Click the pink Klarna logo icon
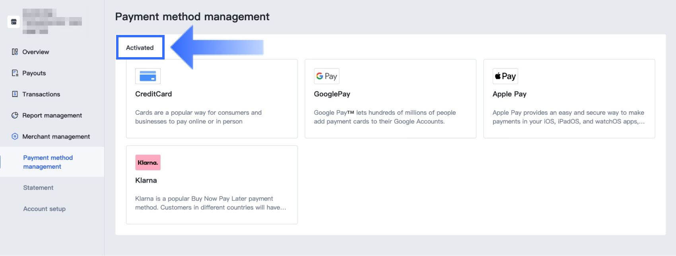The width and height of the screenshot is (676, 256). click(x=148, y=162)
